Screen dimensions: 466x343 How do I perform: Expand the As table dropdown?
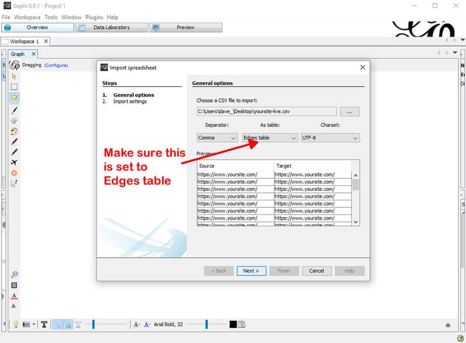click(270, 138)
